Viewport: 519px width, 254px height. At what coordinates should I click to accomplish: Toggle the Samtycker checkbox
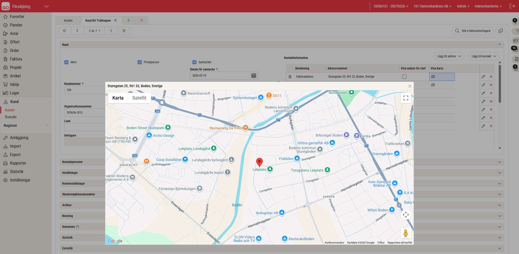[194, 62]
